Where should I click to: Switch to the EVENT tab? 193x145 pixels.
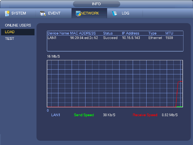click(x=54, y=13)
